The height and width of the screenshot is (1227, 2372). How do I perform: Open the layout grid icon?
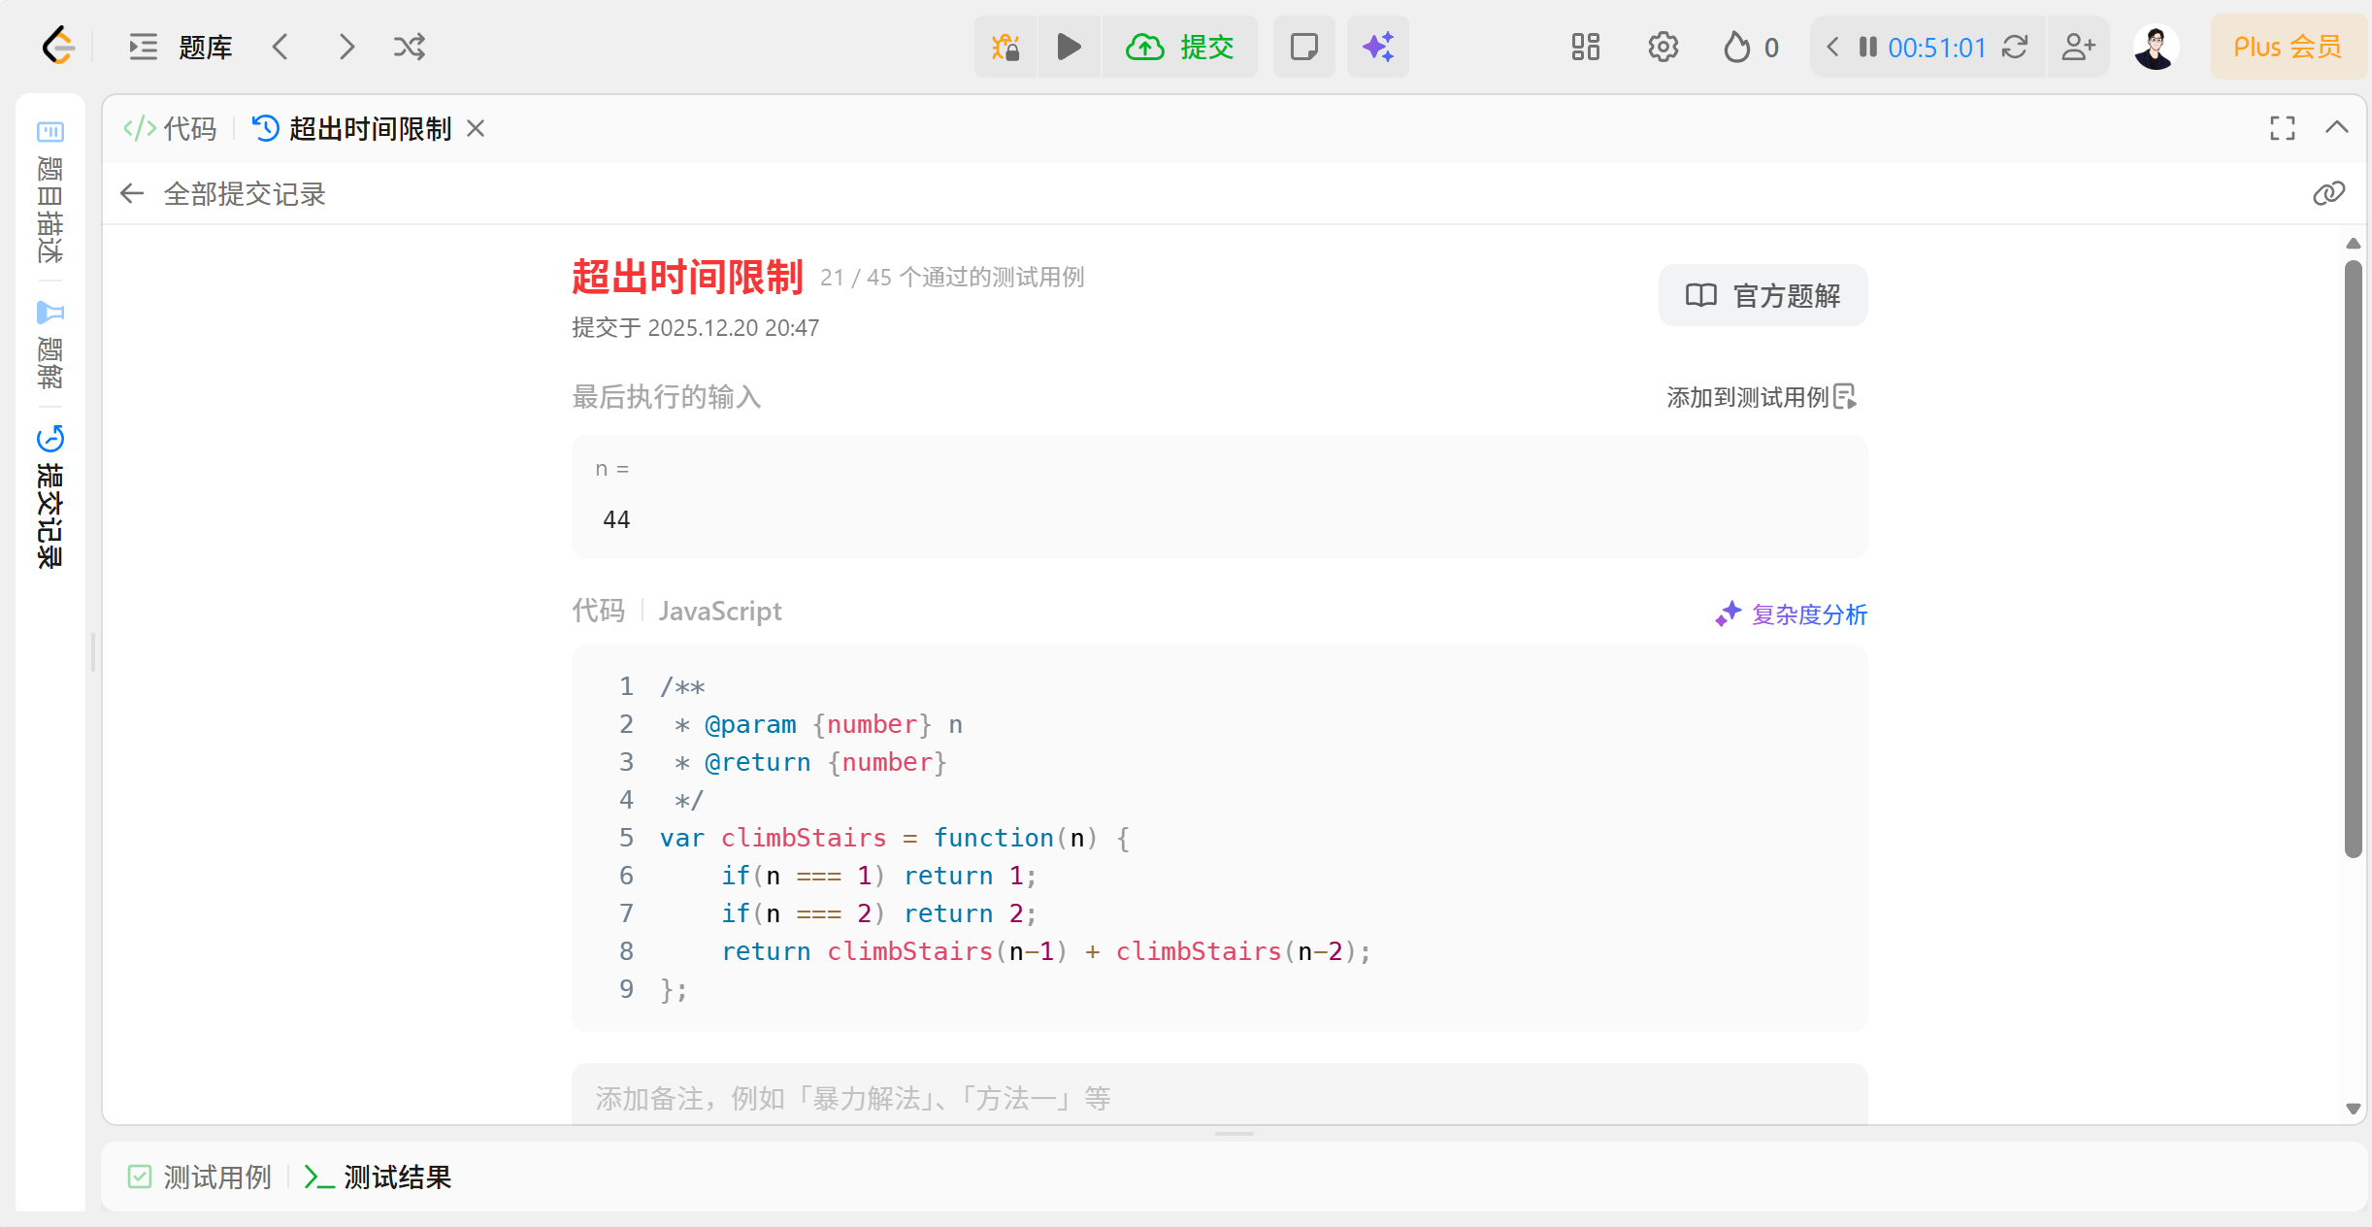pos(1585,47)
